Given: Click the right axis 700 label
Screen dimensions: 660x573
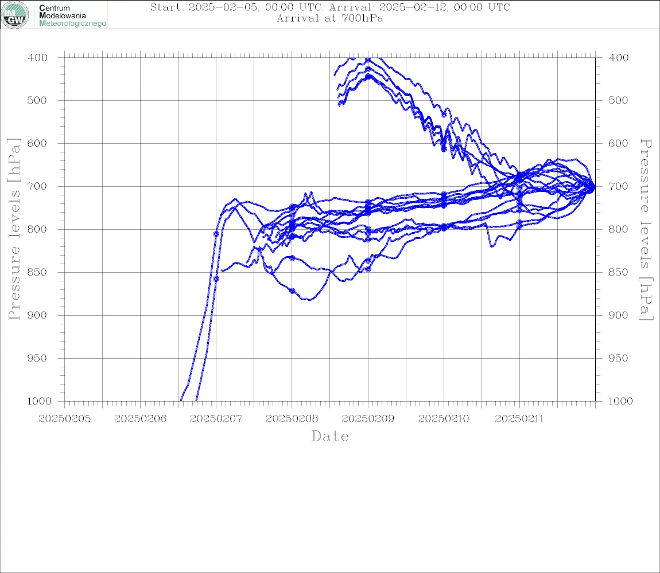Looking at the screenshot, I should click(x=618, y=186).
